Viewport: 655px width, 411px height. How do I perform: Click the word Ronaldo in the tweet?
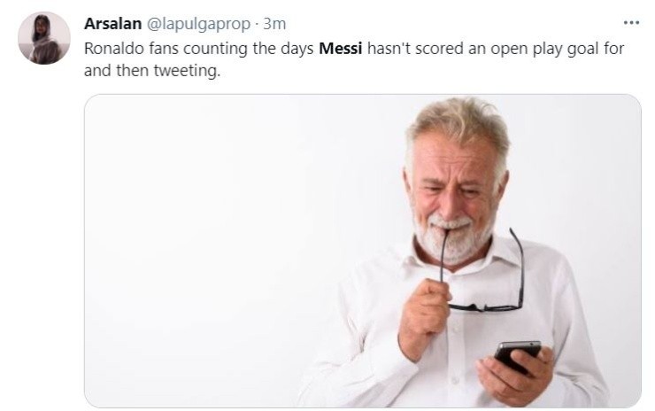(x=112, y=48)
